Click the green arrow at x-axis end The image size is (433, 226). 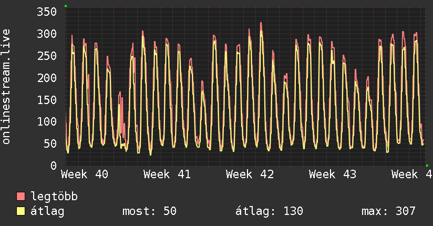(x=427, y=166)
